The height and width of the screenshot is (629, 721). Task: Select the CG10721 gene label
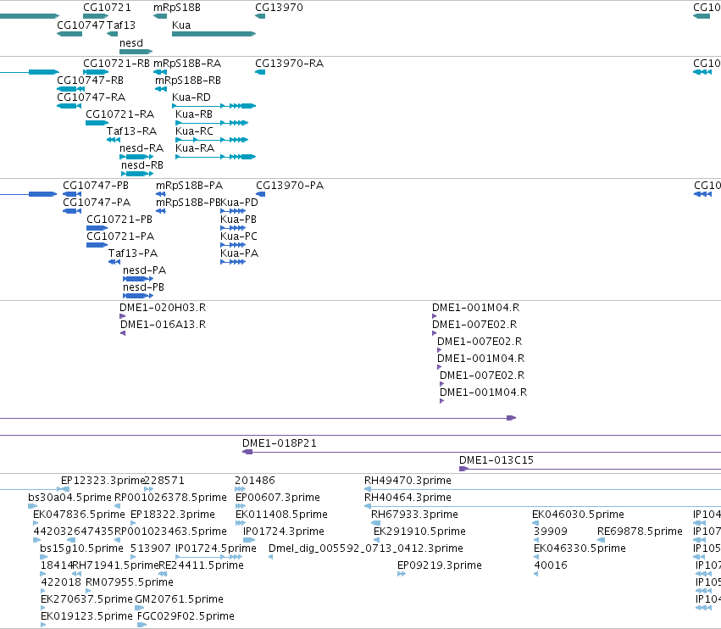tap(107, 8)
